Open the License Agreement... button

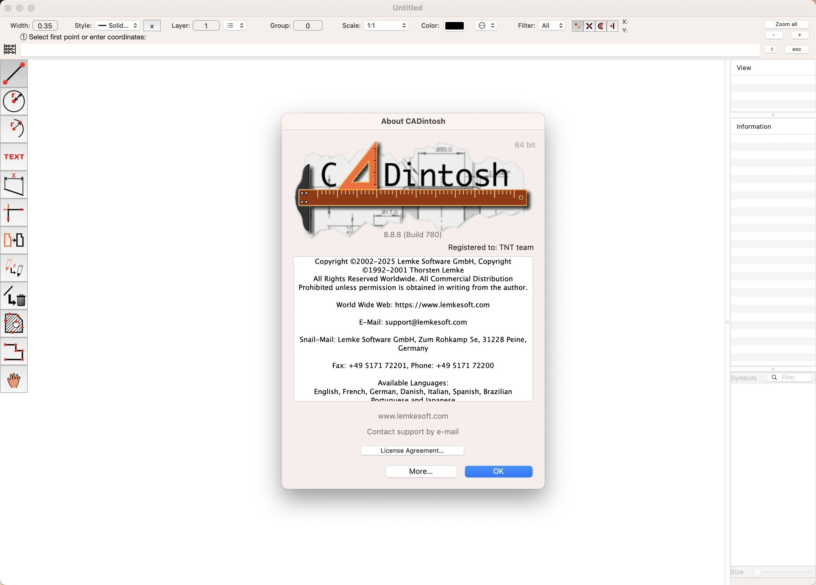coord(412,451)
